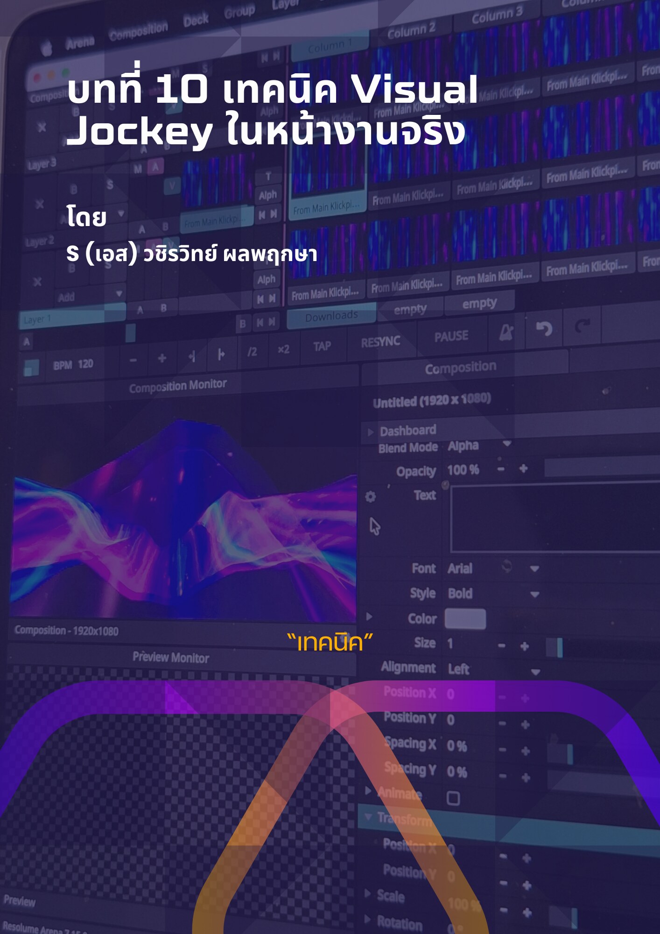
Task: Click the gear icon beside the Text field
Action: (370, 496)
